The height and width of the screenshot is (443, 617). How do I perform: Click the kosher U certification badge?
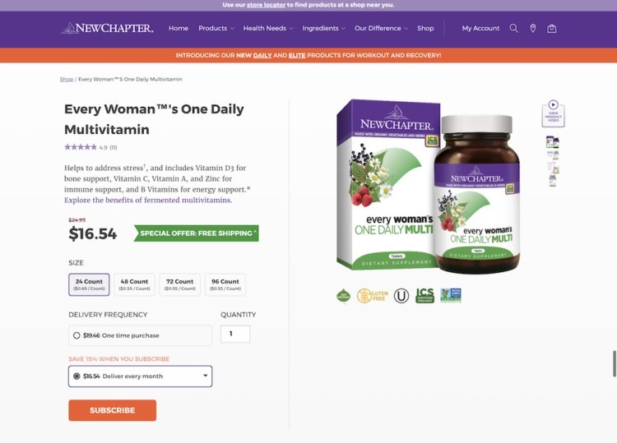click(401, 296)
